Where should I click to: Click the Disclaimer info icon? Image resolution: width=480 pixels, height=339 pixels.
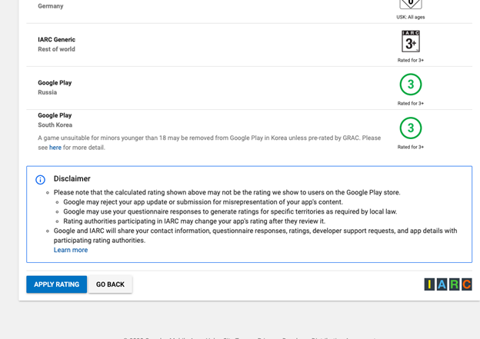40,179
